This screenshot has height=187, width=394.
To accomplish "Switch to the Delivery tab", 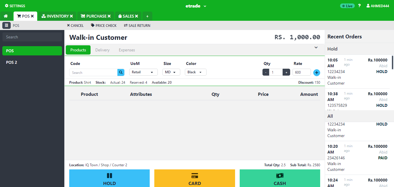I will [x=102, y=50].
